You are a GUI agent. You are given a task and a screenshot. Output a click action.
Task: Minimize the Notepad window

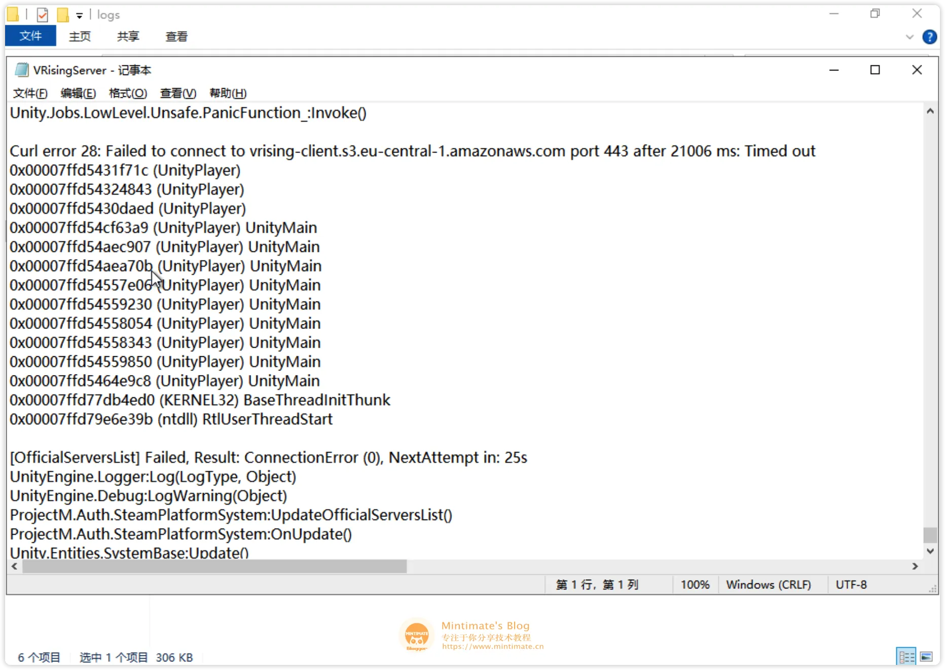(x=834, y=70)
